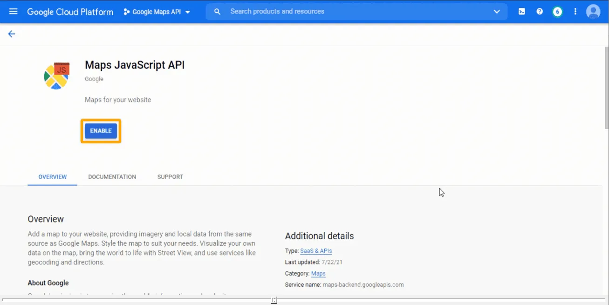Click the magnifying glass search icon
This screenshot has height=305, width=609.
point(217,12)
